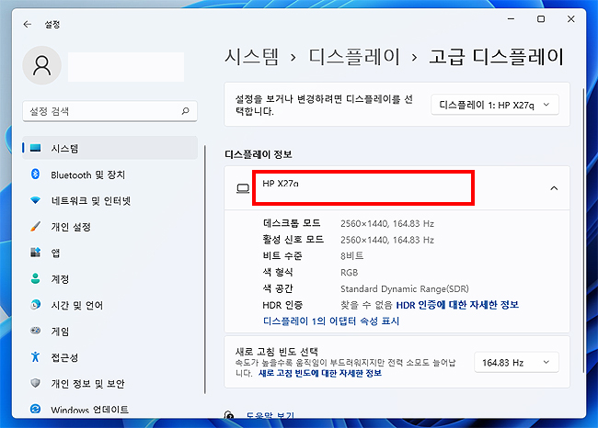Click the 시간 및 언어 clock icon

tap(36, 305)
